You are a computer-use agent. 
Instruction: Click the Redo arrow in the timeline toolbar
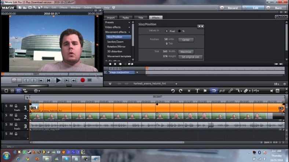tap(180, 91)
